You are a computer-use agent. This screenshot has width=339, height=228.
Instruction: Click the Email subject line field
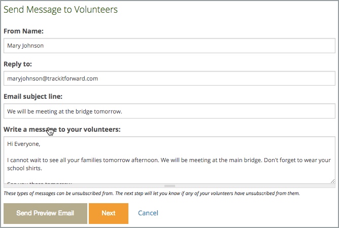(169, 111)
